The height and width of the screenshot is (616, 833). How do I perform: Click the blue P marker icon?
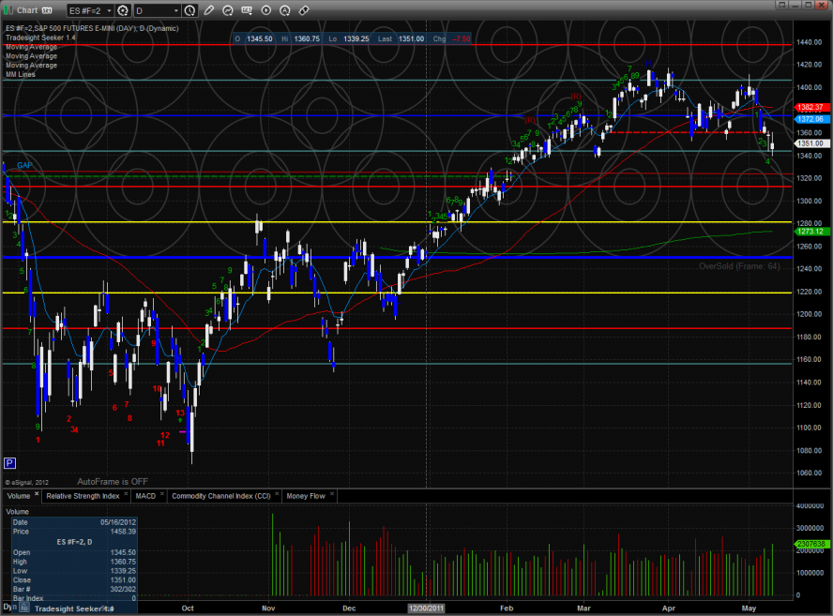(x=10, y=462)
